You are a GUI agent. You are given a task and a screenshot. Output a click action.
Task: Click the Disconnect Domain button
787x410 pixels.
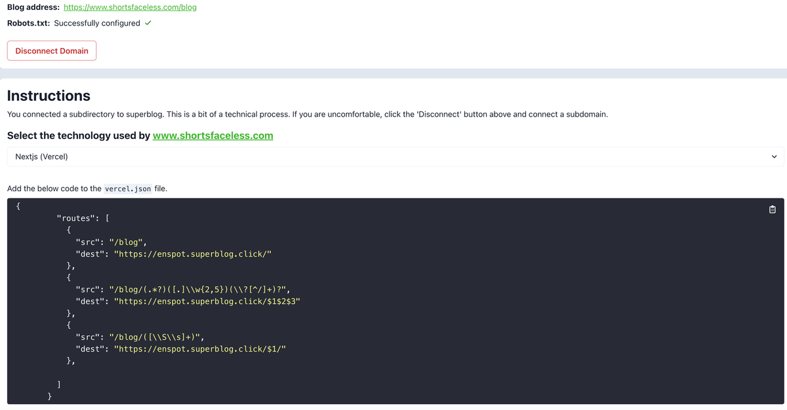coord(51,50)
